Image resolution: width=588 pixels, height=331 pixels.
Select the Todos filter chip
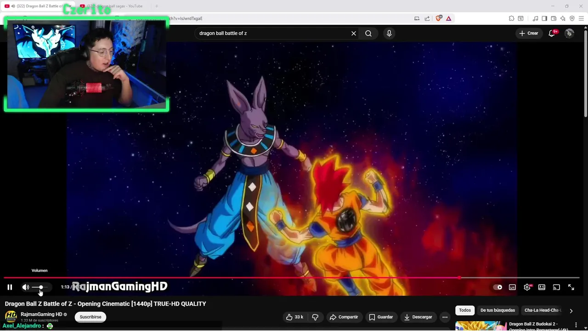coord(465,310)
